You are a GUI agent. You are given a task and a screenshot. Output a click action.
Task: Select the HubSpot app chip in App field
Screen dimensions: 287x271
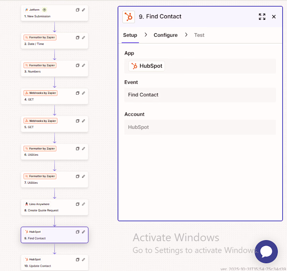pos(147,66)
